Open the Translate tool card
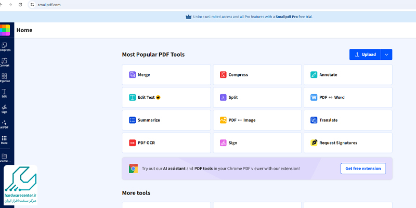The width and height of the screenshot is (416, 208). tap(348, 120)
